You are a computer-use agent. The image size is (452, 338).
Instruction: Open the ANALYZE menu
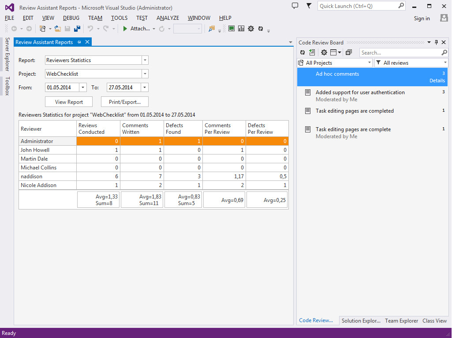[168, 18]
